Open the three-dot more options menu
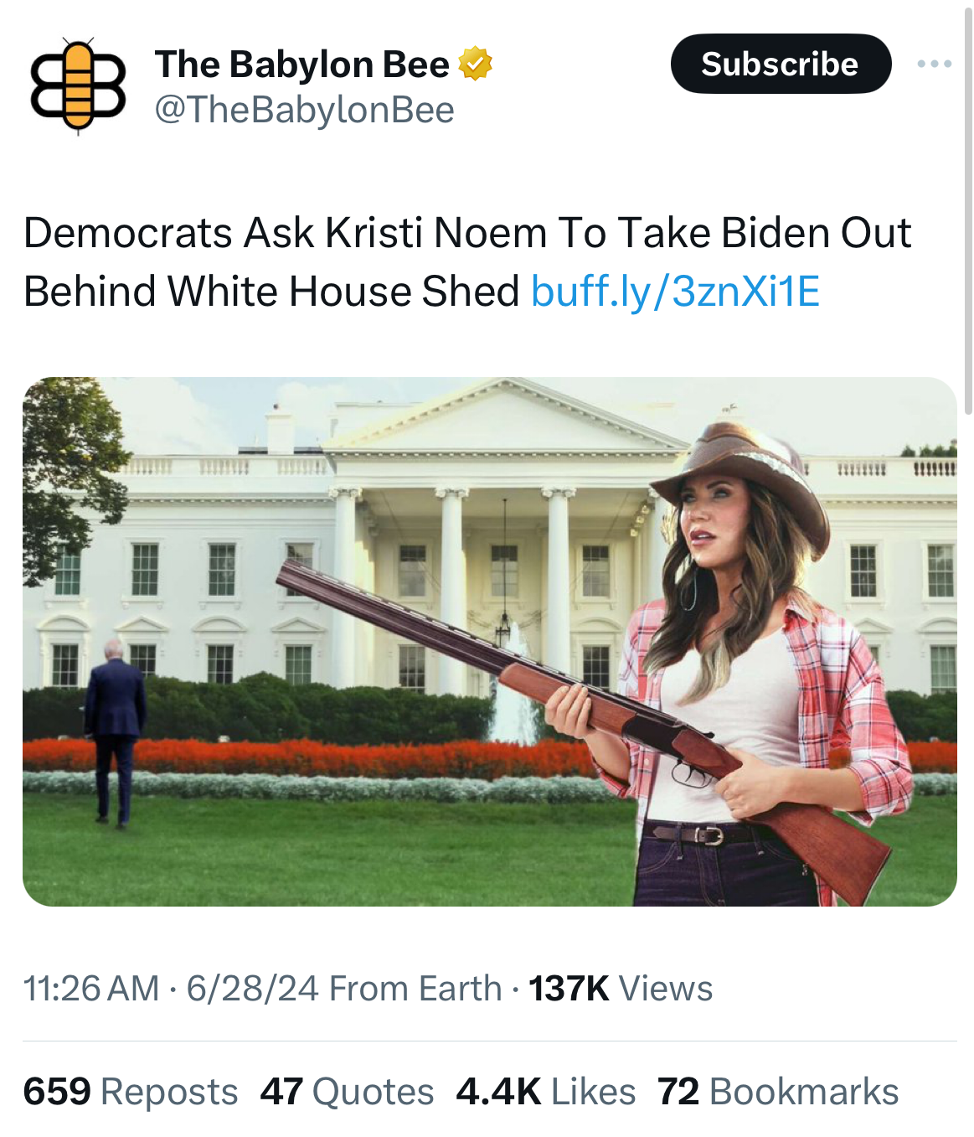 [x=934, y=64]
